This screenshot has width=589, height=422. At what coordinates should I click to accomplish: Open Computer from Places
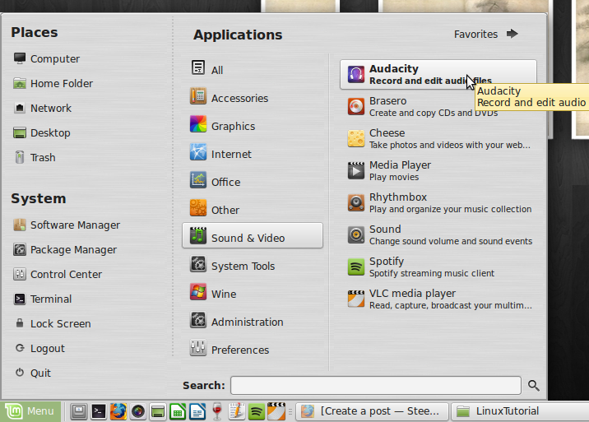(47, 58)
